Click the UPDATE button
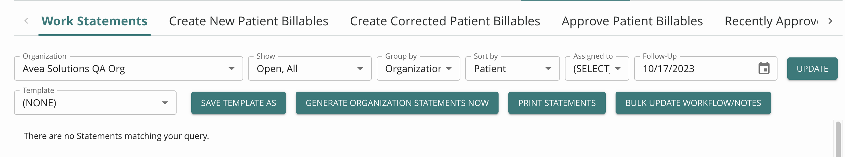The width and height of the screenshot is (845, 157). point(812,68)
